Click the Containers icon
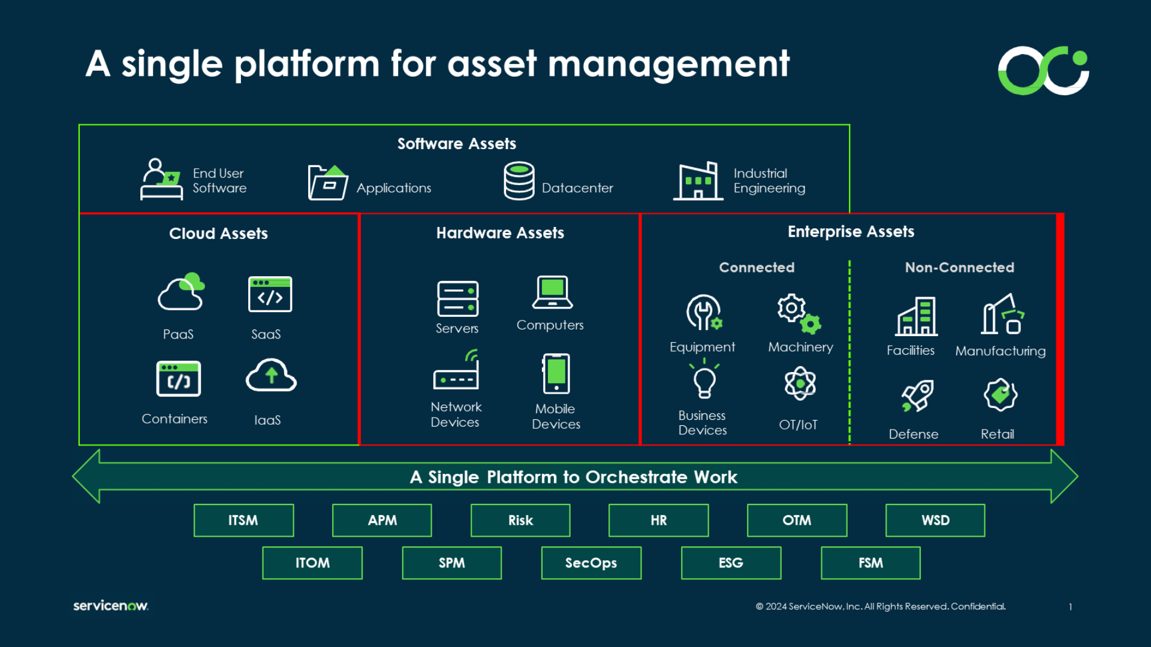1151x647 pixels. click(179, 379)
